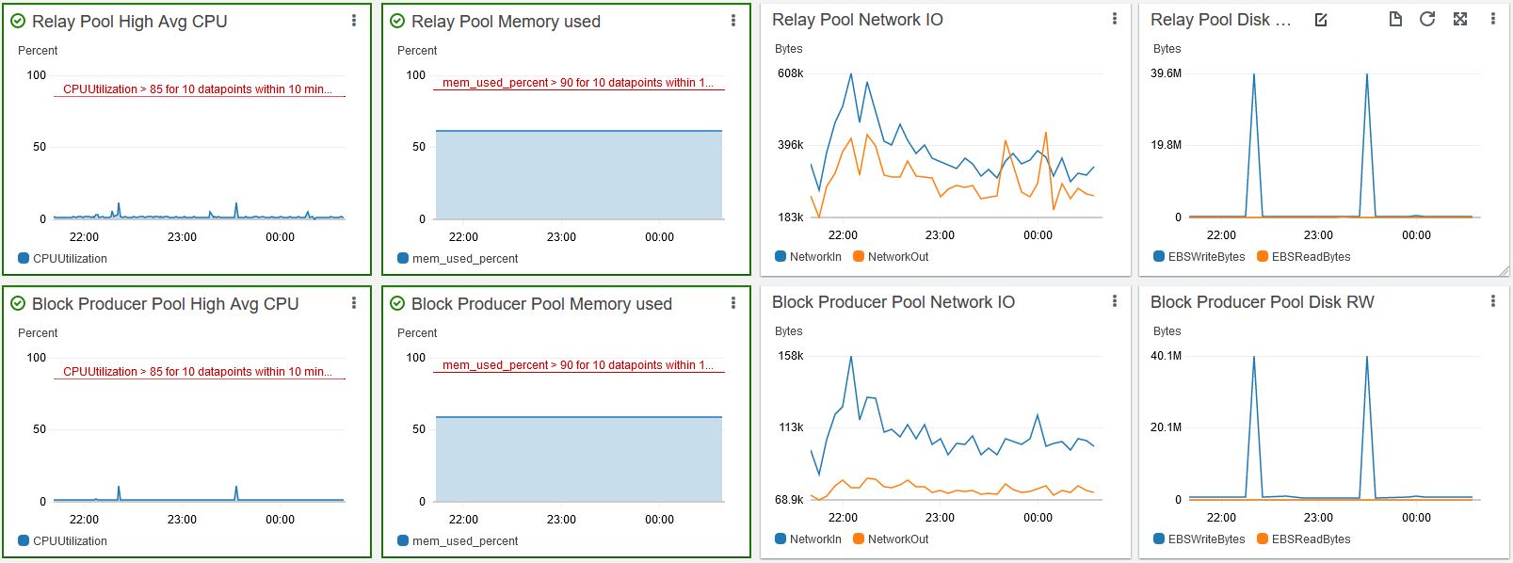
Task: Expand Relay Pool Disk widget to fullscreen
Action: pyautogui.click(x=1460, y=19)
